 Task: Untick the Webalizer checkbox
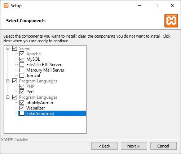pyautogui.click(x=22, y=108)
